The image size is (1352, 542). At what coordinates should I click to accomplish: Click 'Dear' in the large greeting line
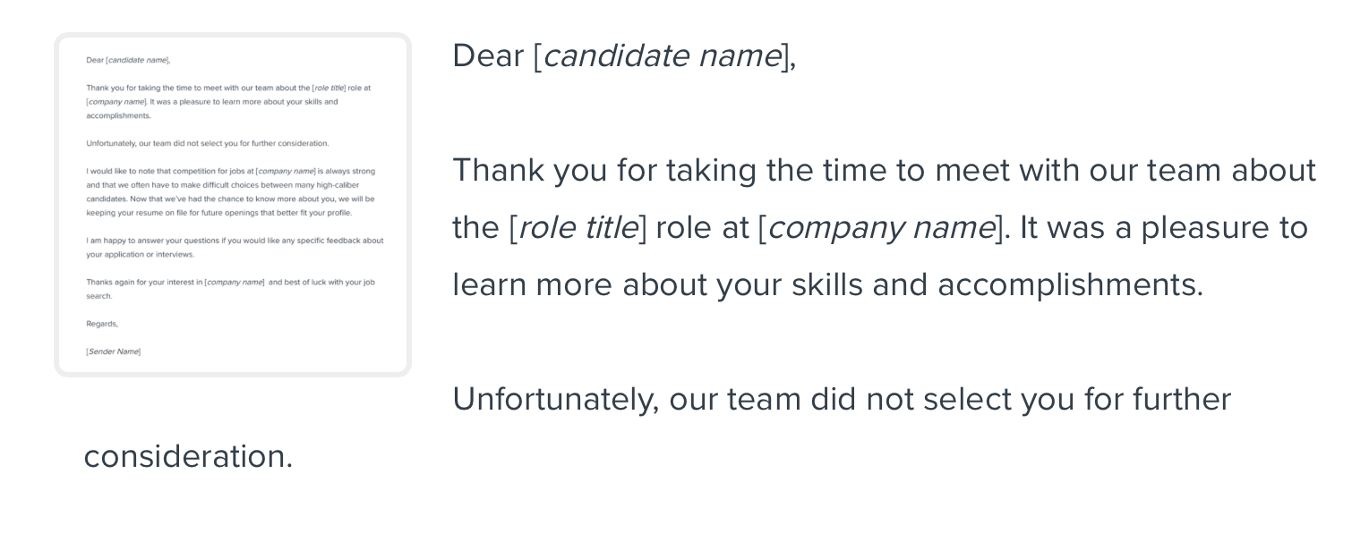coord(488,55)
